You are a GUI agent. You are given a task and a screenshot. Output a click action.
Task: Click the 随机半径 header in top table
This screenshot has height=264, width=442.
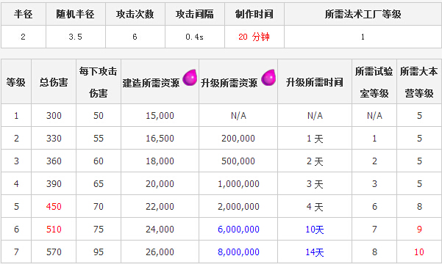[76, 14]
